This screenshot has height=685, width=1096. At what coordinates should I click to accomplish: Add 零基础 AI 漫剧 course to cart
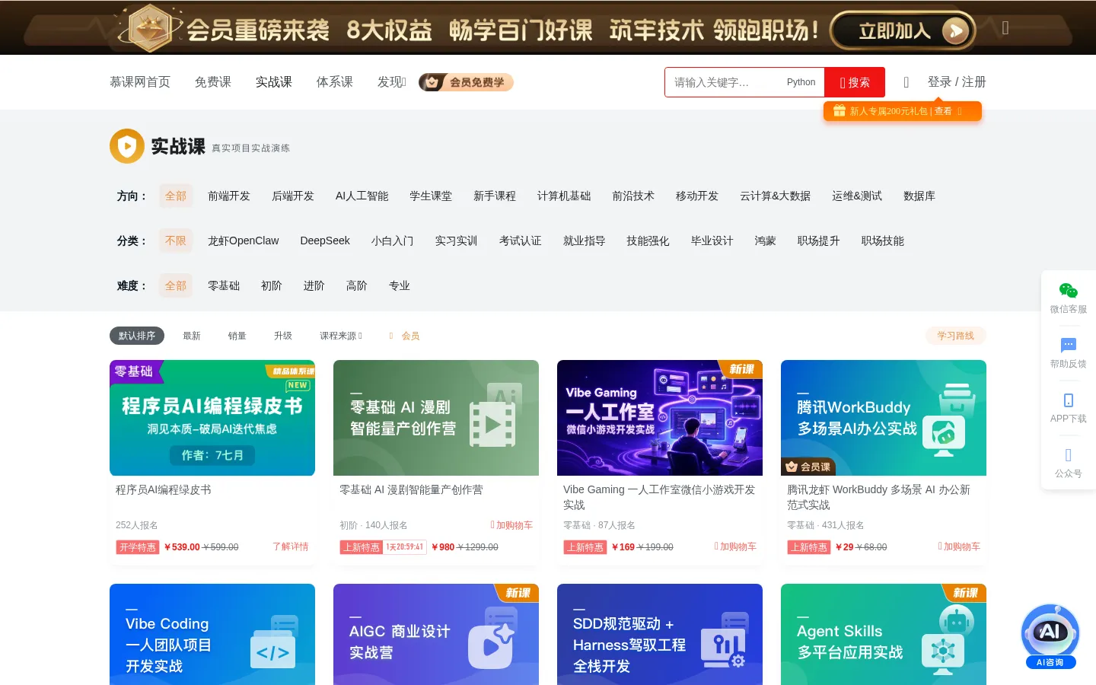[x=511, y=525]
